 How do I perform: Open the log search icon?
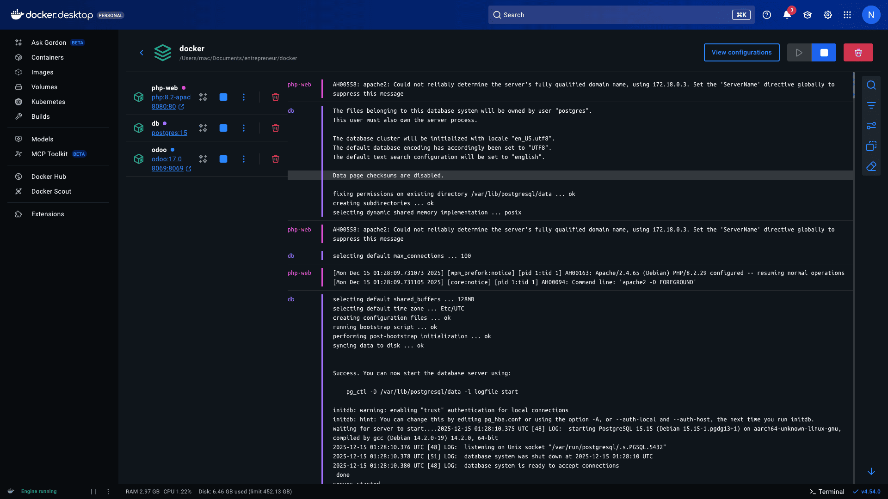pyautogui.click(x=871, y=85)
